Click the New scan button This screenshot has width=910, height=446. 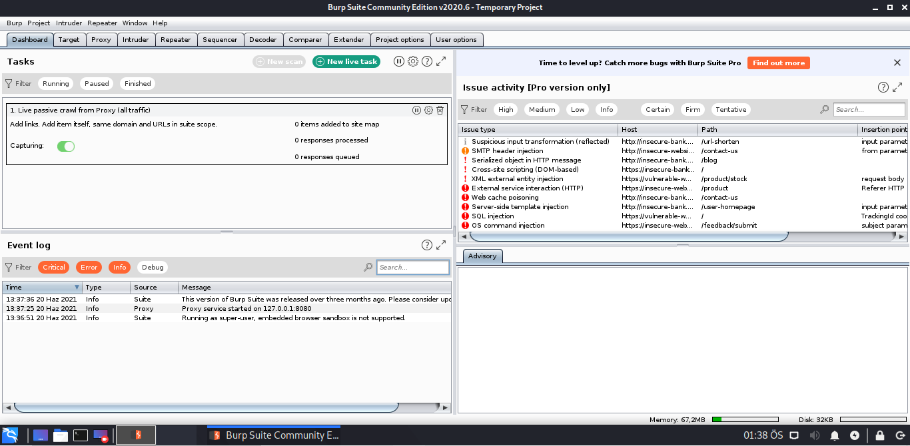point(279,61)
